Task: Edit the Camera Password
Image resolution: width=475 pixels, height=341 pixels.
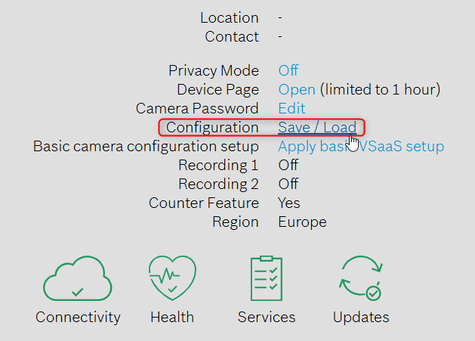Action: tap(291, 108)
